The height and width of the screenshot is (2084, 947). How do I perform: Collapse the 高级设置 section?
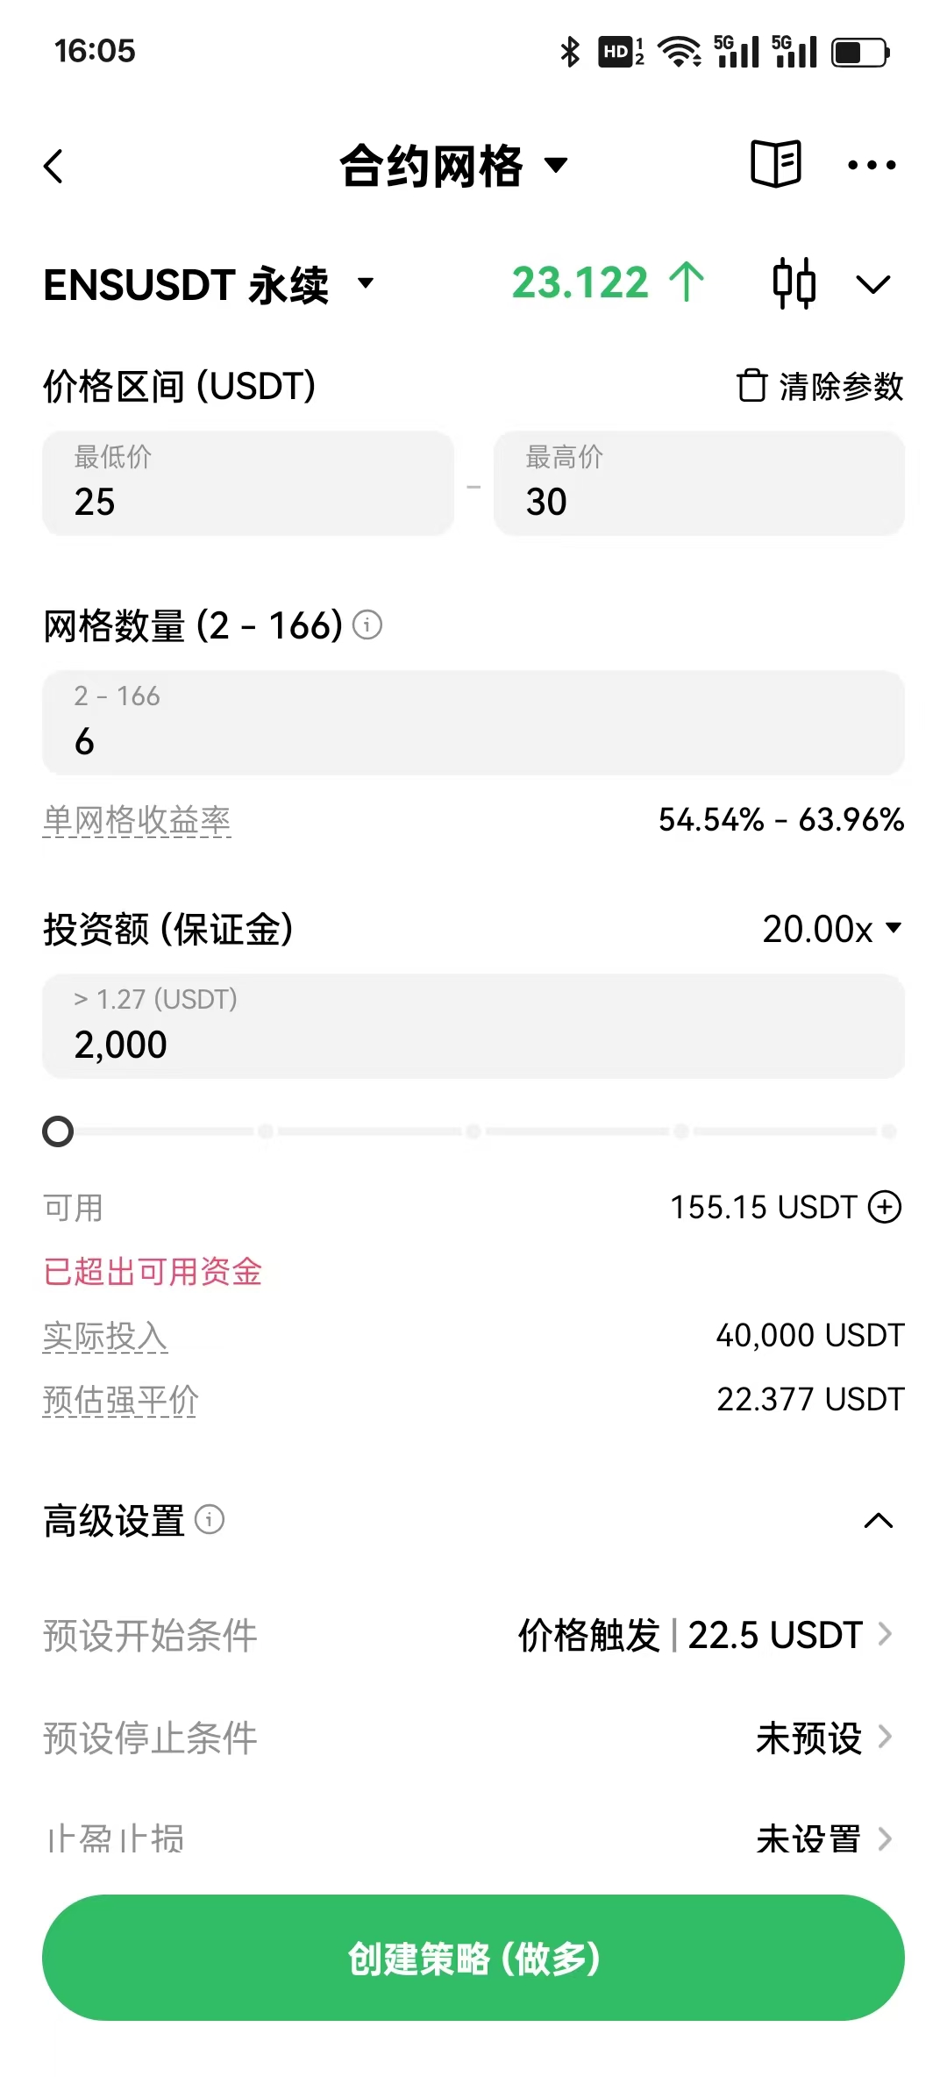pyautogui.click(x=878, y=1521)
